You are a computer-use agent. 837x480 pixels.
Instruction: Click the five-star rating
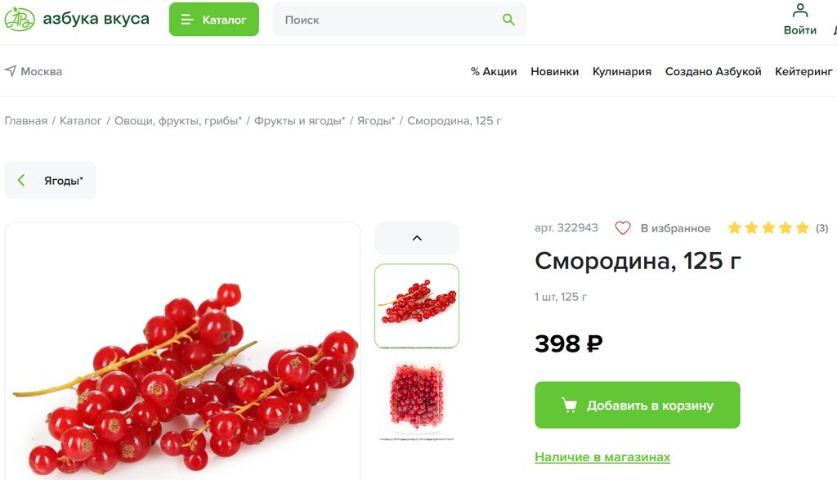tap(768, 228)
